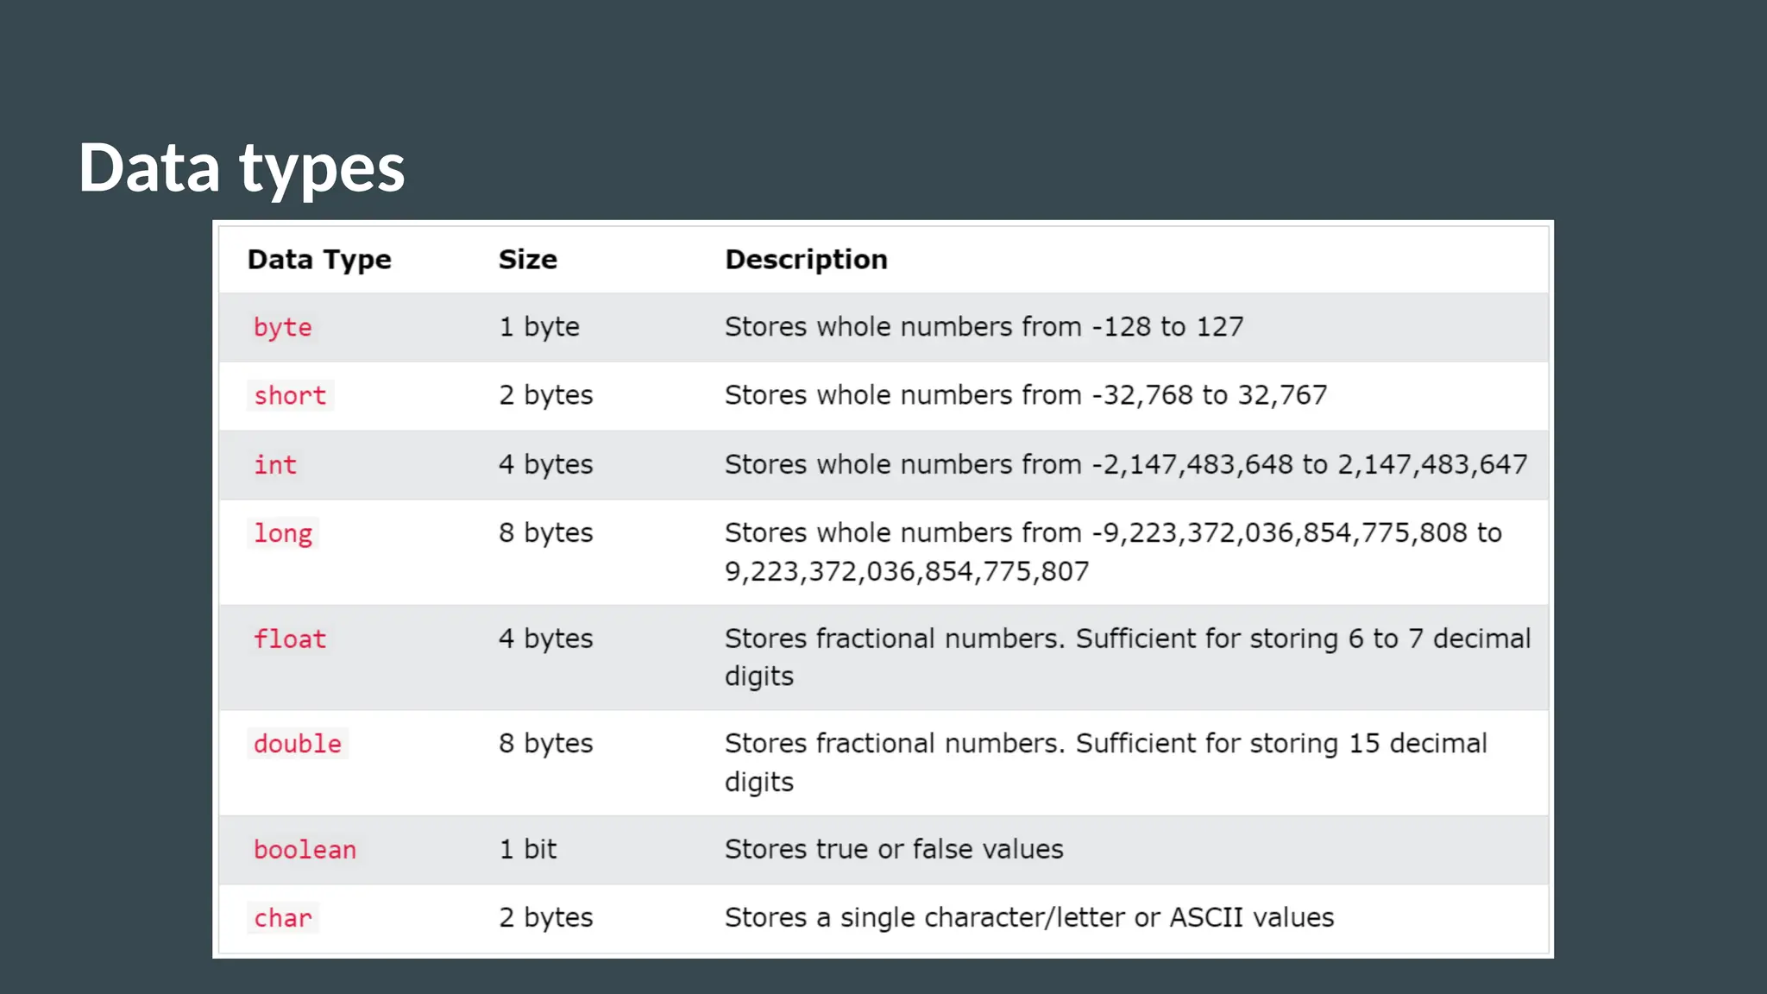Image resolution: width=1767 pixels, height=994 pixels.
Task: Select the red 'byte' keyword
Action: pos(282,328)
